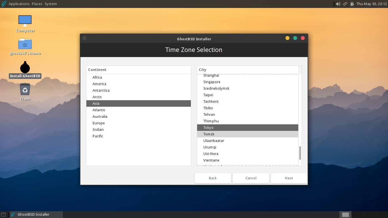Click the battery power tray icon
Screen dimensions: 388x218
(352, 4)
